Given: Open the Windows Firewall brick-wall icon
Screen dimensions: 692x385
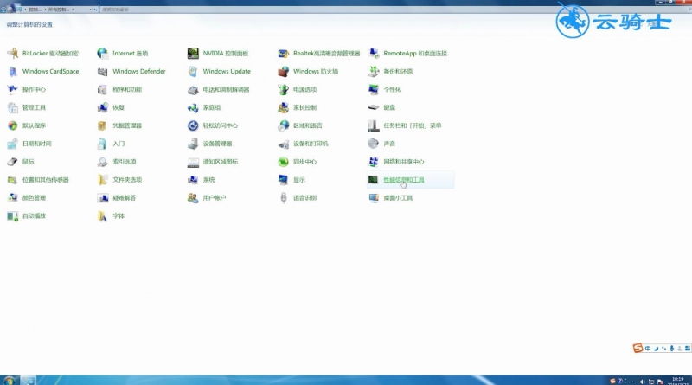Looking at the screenshot, I should tap(284, 72).
